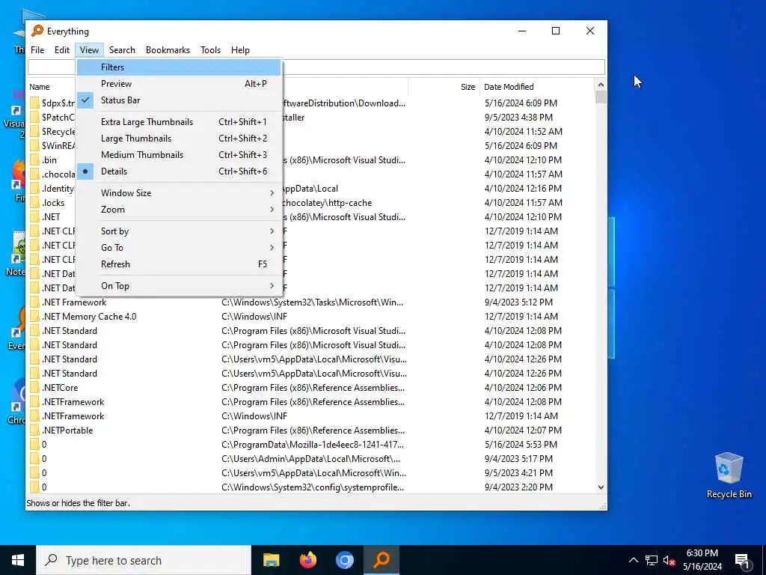Click date 5/16/2024 5:53 PM
This screenshot has height=575, width=766.
pyautogui.click(x=521, y=445)
